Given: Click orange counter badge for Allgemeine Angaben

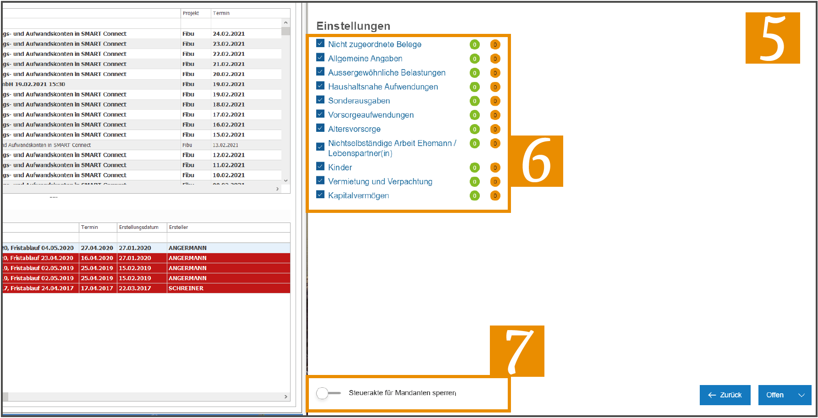Looking at the screenshot, I should click(x=495, y=59).
